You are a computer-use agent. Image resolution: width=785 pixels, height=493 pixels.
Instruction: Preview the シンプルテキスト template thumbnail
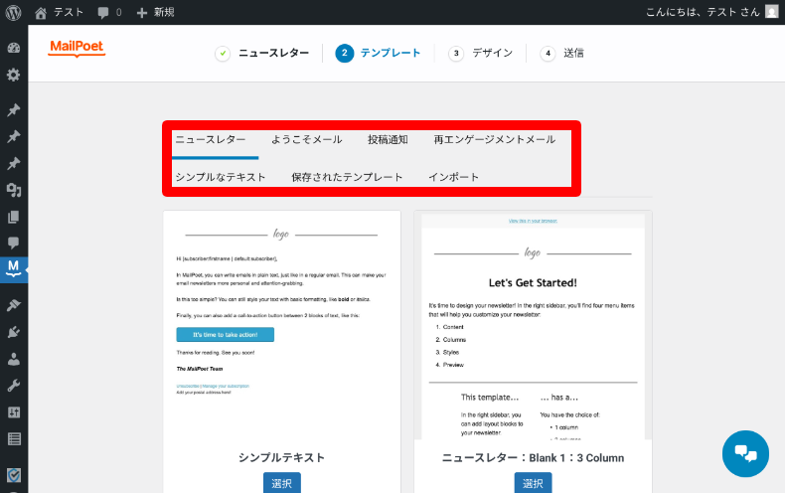coord(282,326)
